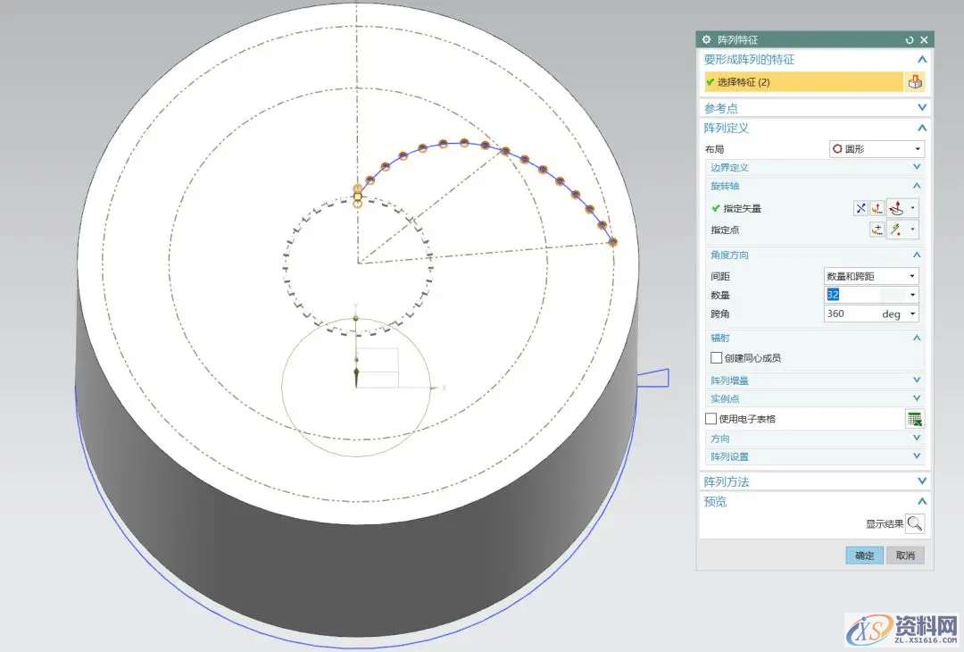
Task: Click the inferred vector icon for 指定矢量
Action: [x=897, y=208]
